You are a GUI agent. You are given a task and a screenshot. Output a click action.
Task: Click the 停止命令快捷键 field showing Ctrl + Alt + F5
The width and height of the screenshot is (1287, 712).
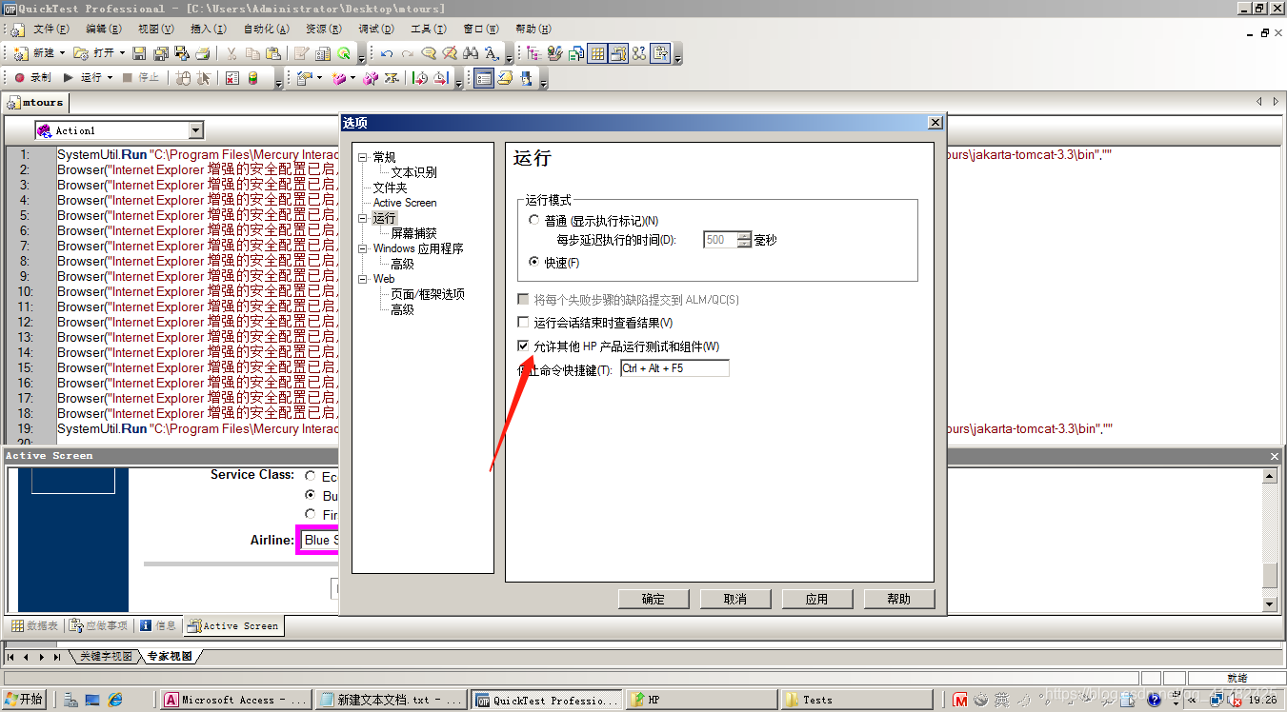click(x=674, y=368)
